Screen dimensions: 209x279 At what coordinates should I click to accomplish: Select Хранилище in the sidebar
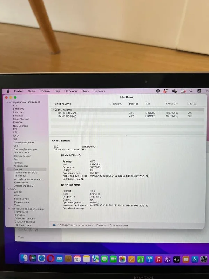point(21,182)
